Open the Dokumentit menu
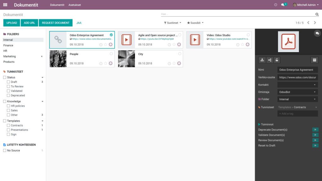This screenshot has height=181, width=322. [58, 5]
